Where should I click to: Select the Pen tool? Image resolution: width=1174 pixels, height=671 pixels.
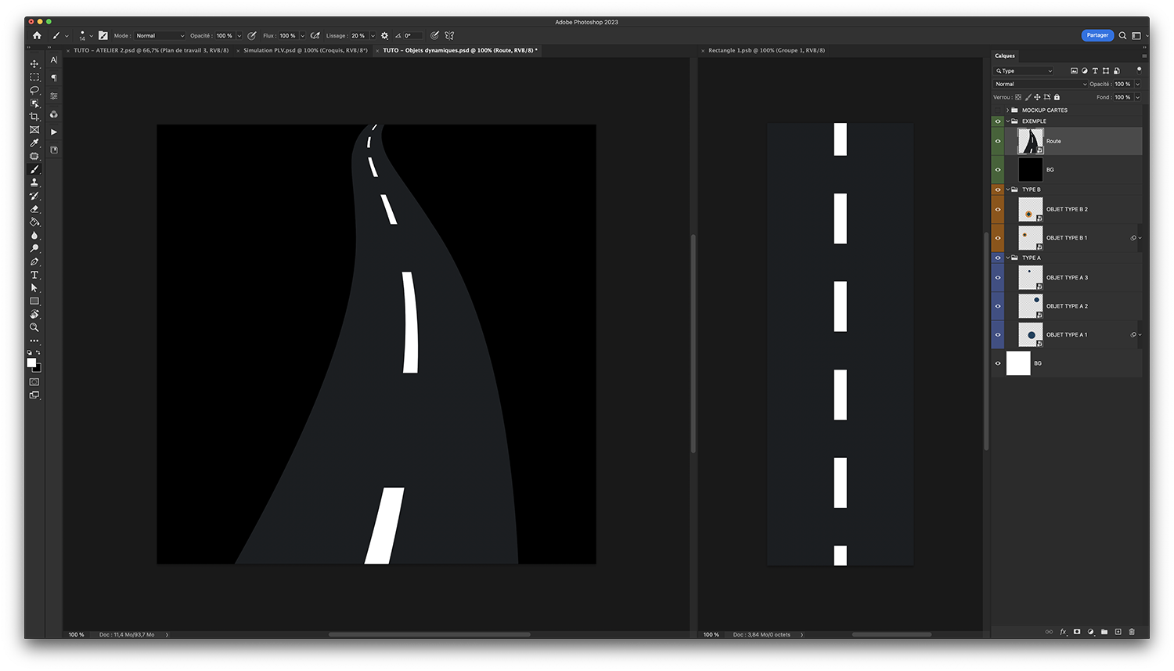point(34,262)
